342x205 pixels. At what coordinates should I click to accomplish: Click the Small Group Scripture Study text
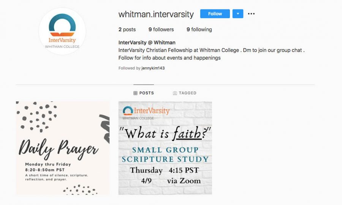[165, 155]
